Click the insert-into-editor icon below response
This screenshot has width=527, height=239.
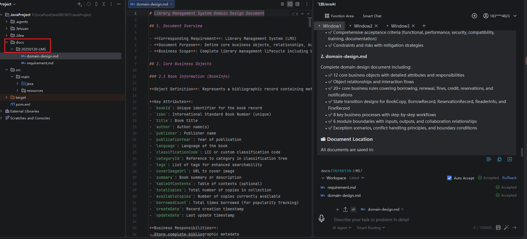point(489,159)
